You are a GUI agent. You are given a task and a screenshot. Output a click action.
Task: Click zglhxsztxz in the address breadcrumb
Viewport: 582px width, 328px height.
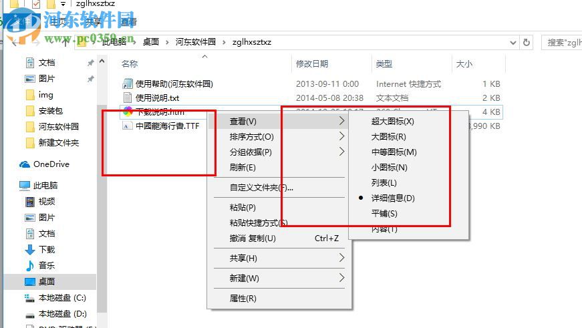252,42
